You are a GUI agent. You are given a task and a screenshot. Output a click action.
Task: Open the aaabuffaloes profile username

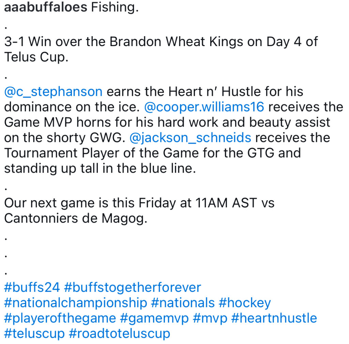(46, 8)
